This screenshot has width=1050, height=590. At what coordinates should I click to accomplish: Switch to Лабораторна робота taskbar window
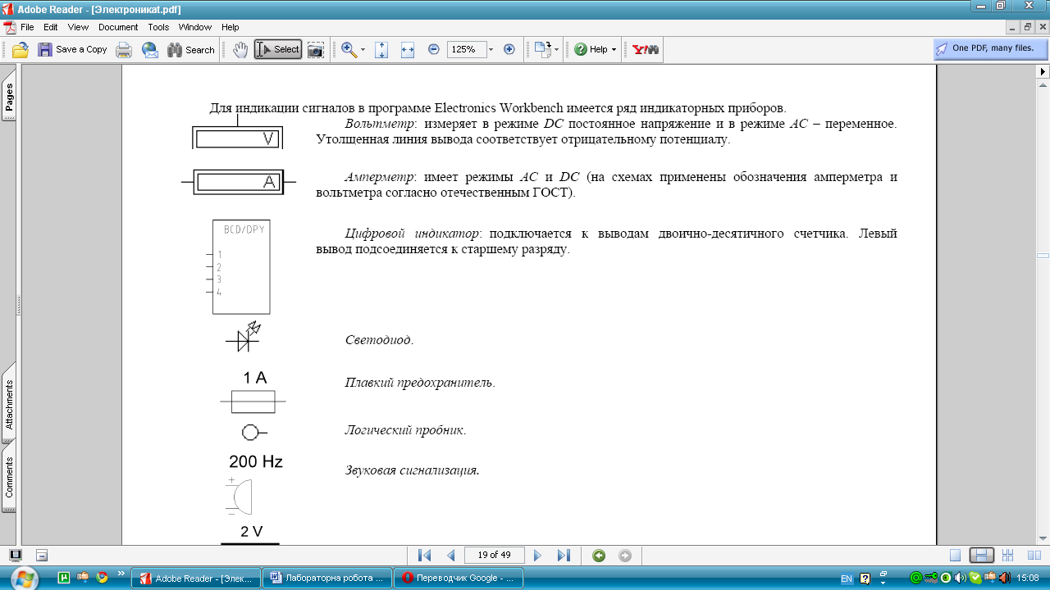[326, 578]
